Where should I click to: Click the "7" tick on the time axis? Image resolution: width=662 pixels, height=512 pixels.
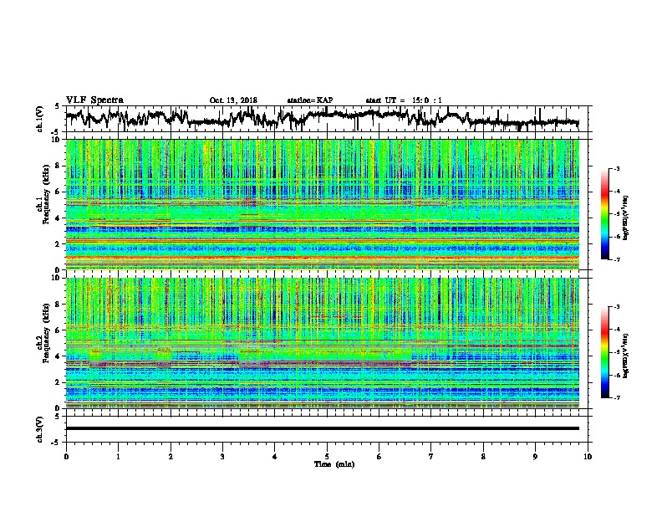coord(431,457)
